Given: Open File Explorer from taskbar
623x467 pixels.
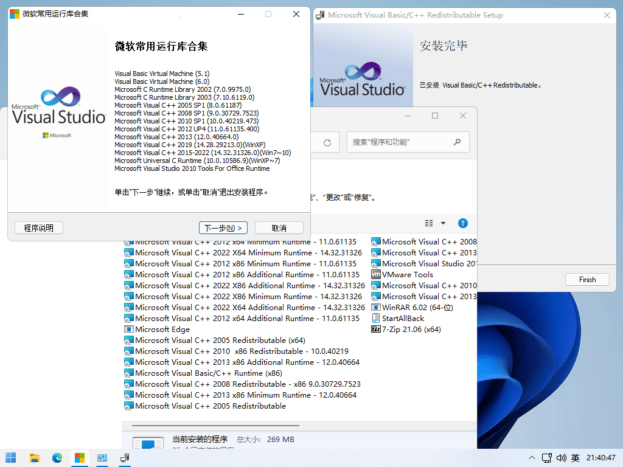Looking at the screenshot, I should pos(34,458).
